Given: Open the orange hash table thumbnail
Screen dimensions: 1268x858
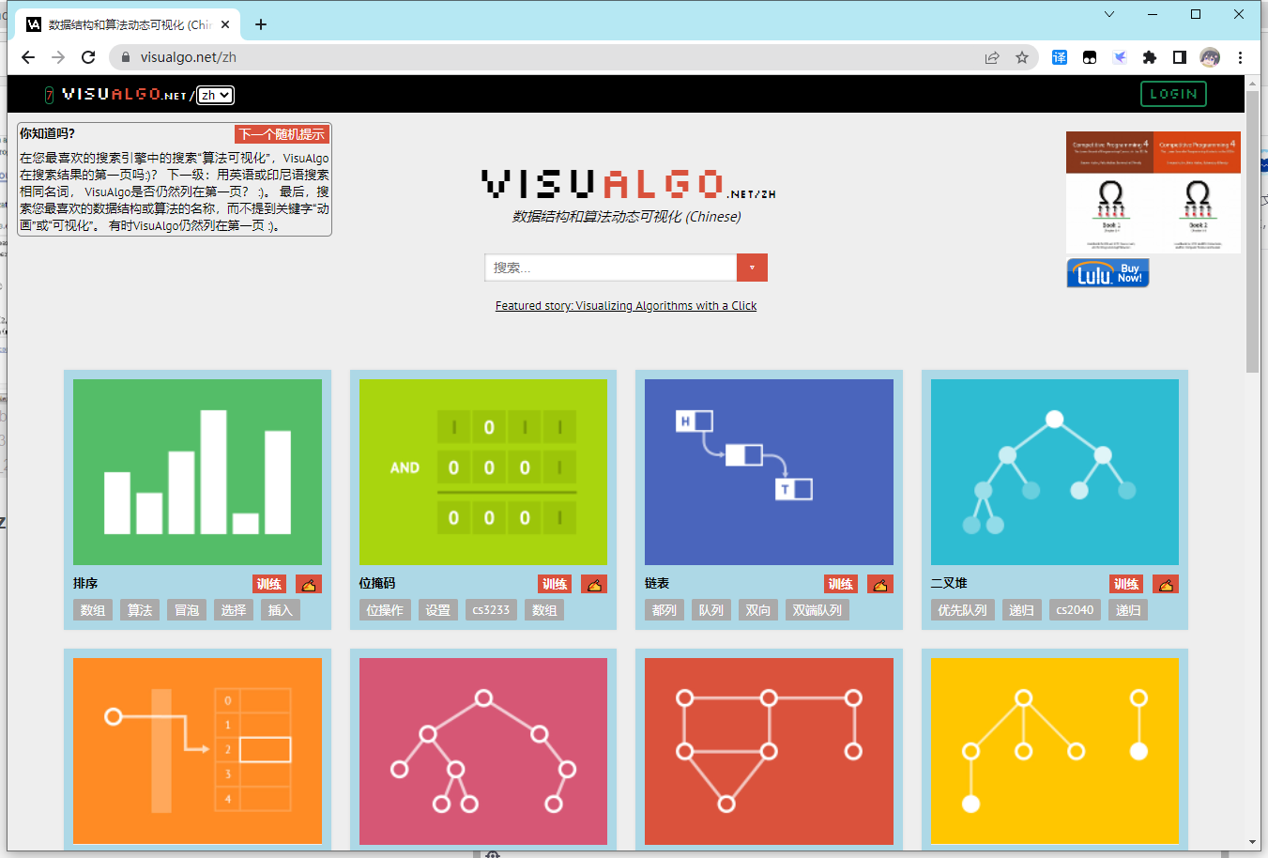Looking at the screenshot, I should 197,751.
